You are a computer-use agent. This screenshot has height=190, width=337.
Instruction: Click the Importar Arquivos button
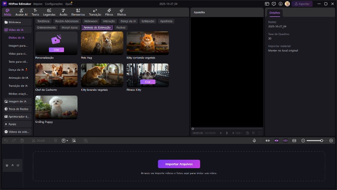(179, 164)
